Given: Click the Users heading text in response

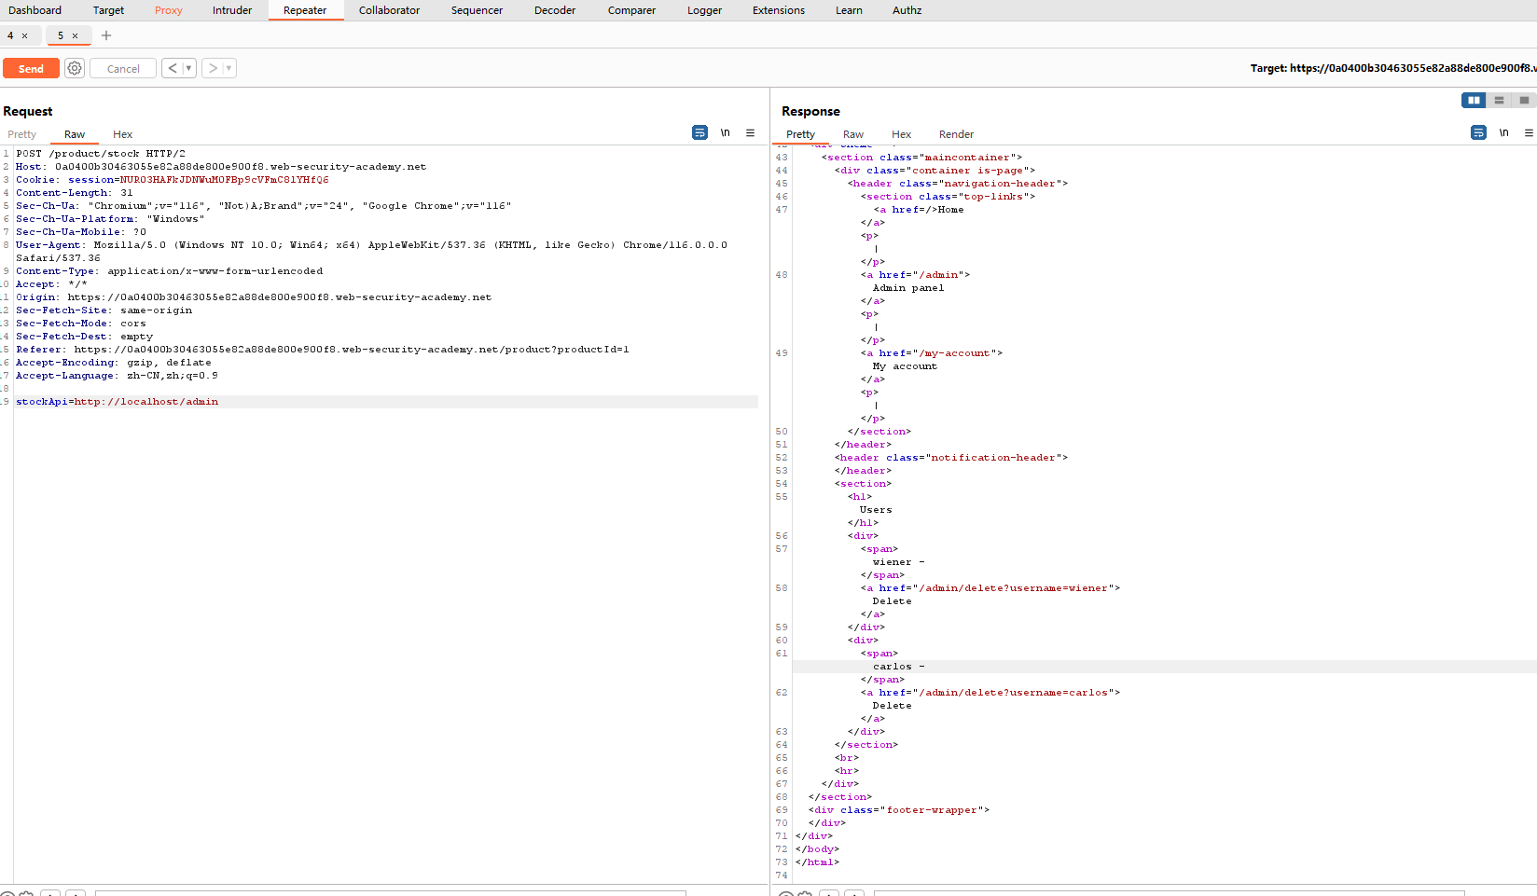Looking at the screenshot, I should 876,510.
